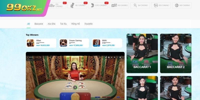Image resolution: width=200 pixels, height=100 pixels.
Task: Open the Dream Gaming top winner card
Action: pos(74,43)
